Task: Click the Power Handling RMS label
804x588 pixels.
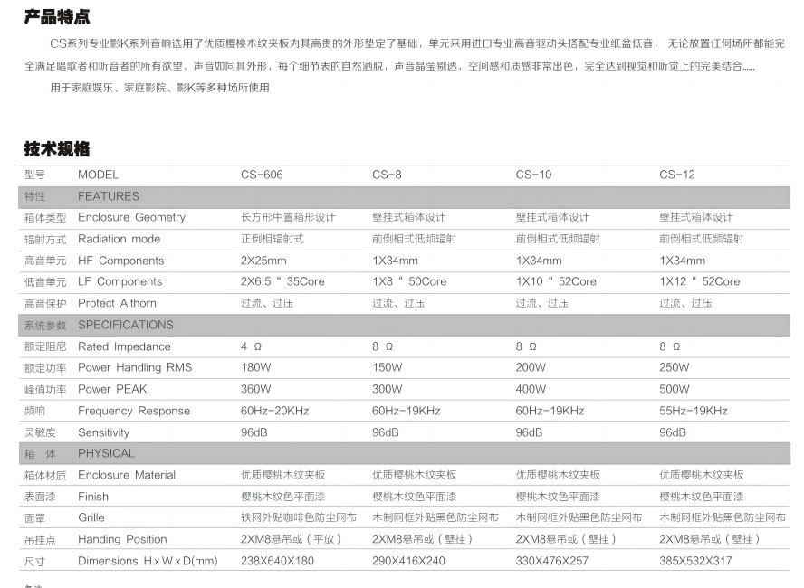Action: click(x=135, y=367)
